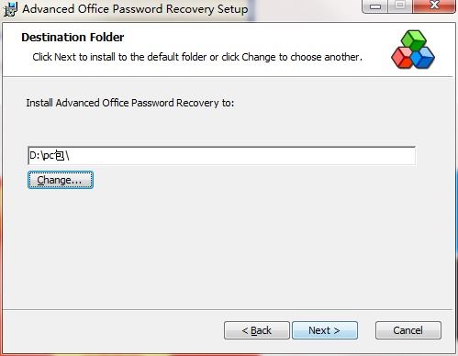The height and width of the screenshot is (356, 458).
Task: Click the 'Click Next to install' instruction text
Action: click(x=197, y=57)
